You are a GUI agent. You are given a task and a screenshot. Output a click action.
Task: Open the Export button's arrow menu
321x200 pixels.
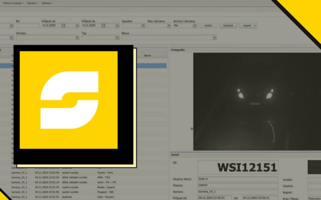255,25
